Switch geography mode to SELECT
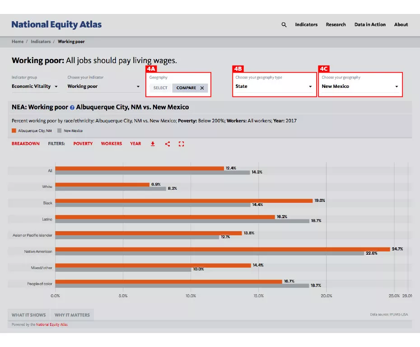This screenshot has height=347, width=420. coord(160,88)
